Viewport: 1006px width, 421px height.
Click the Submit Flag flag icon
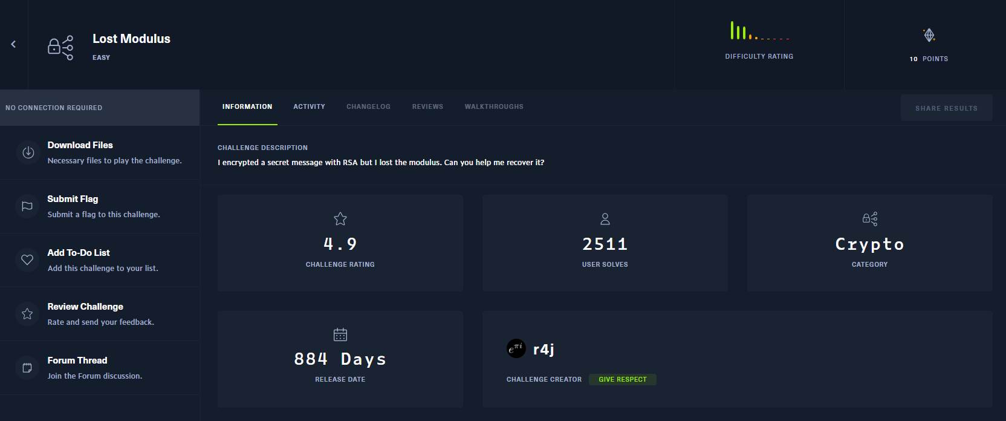(27, 206)
